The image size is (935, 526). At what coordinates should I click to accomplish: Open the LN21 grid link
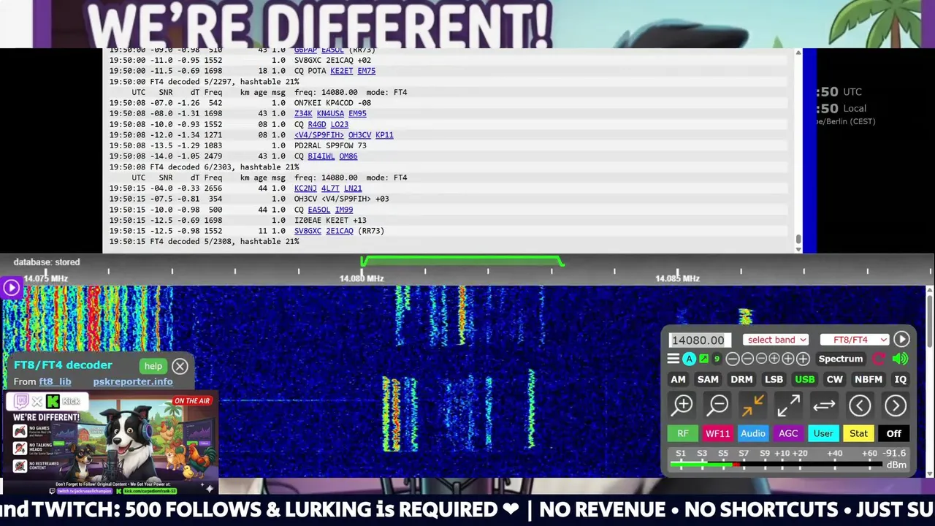pyautogui.click(x=353, y=188)
